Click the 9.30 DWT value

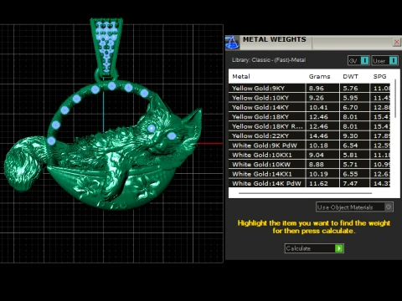coord(350,135)
